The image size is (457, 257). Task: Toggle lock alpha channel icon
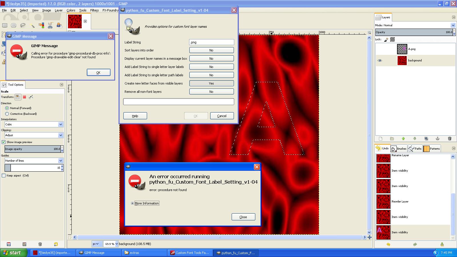click(x=392, y=39)
